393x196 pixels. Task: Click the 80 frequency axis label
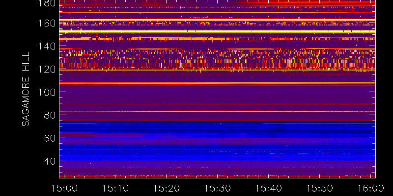[x=50, y=115]
